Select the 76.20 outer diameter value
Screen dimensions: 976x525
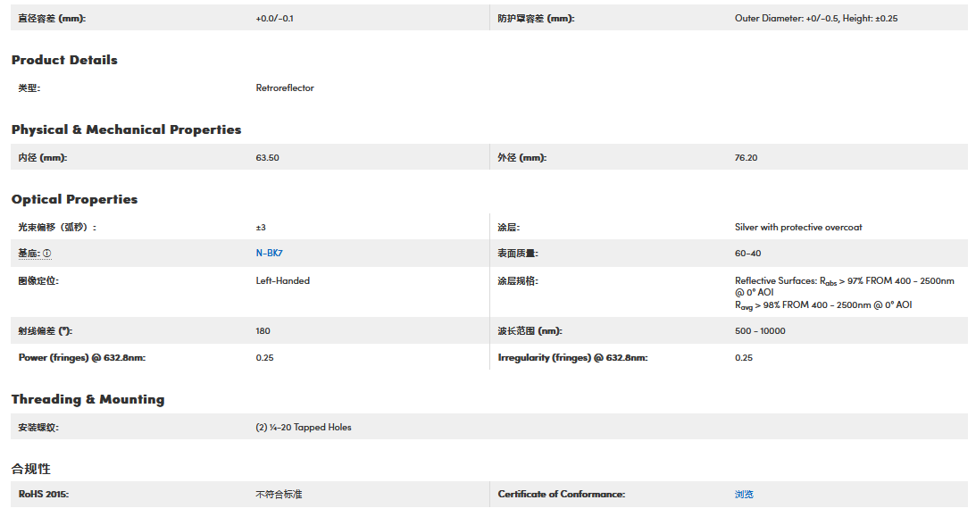click(x=746, y=158)
